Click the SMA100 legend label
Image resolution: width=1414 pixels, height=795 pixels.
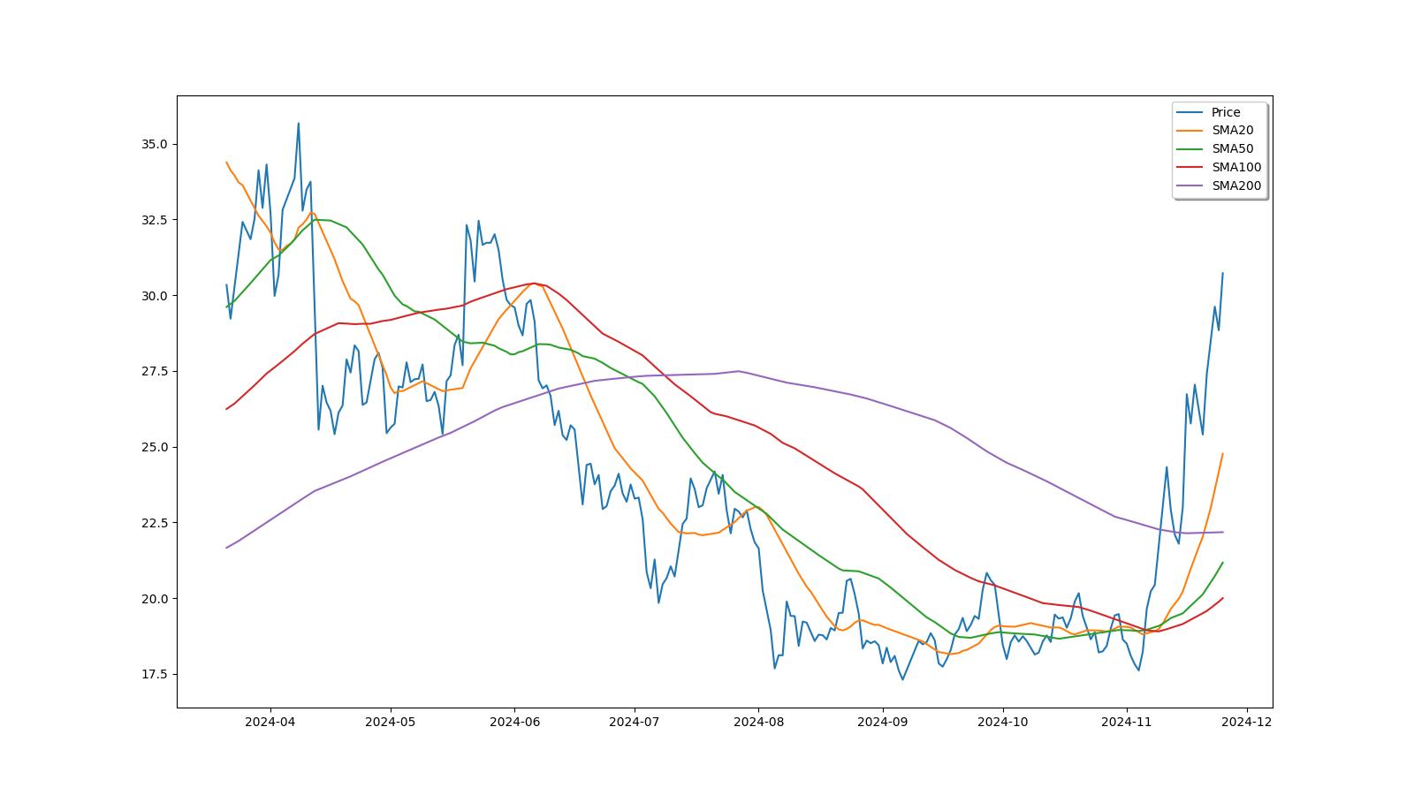pos(1236,168)
